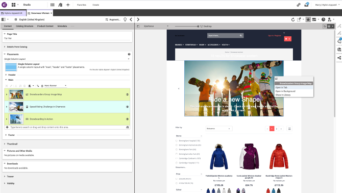Click Show more under Stores filter
Image resolution: width=342 pixels, height=193 pixels.
point(181,167)
